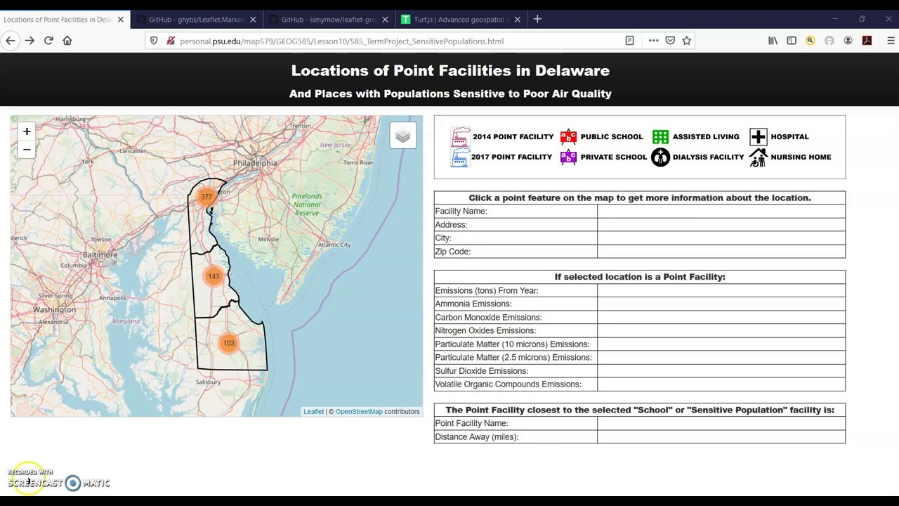Screen dimensions: 899x506
Task: Click the 'Salisbury' map label
Action: 208,382
